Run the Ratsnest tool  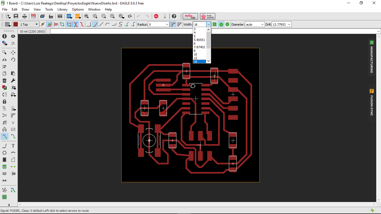tap(4, 190)
